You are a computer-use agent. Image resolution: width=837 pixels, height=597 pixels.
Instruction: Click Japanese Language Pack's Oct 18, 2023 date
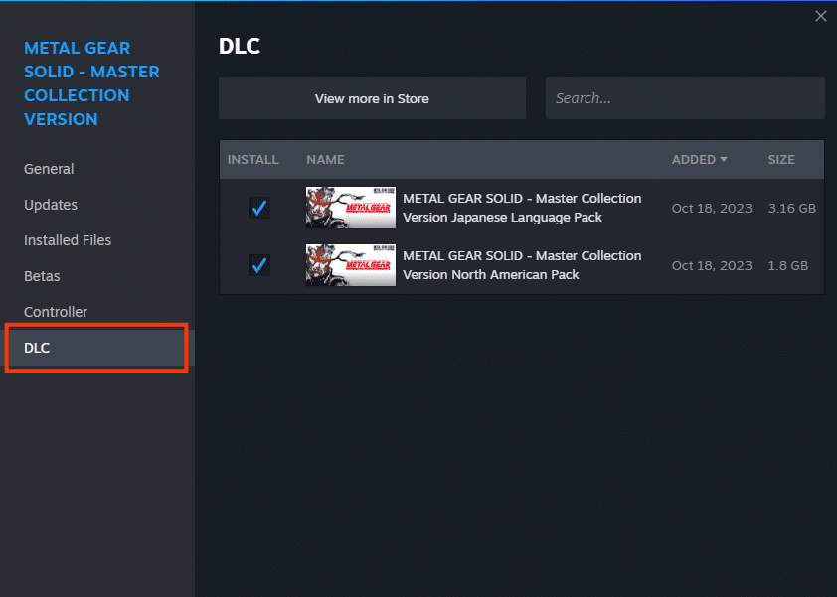[x=712, y=208]
